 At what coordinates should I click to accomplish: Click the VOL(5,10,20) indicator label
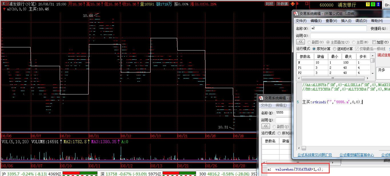pos(15,141)
